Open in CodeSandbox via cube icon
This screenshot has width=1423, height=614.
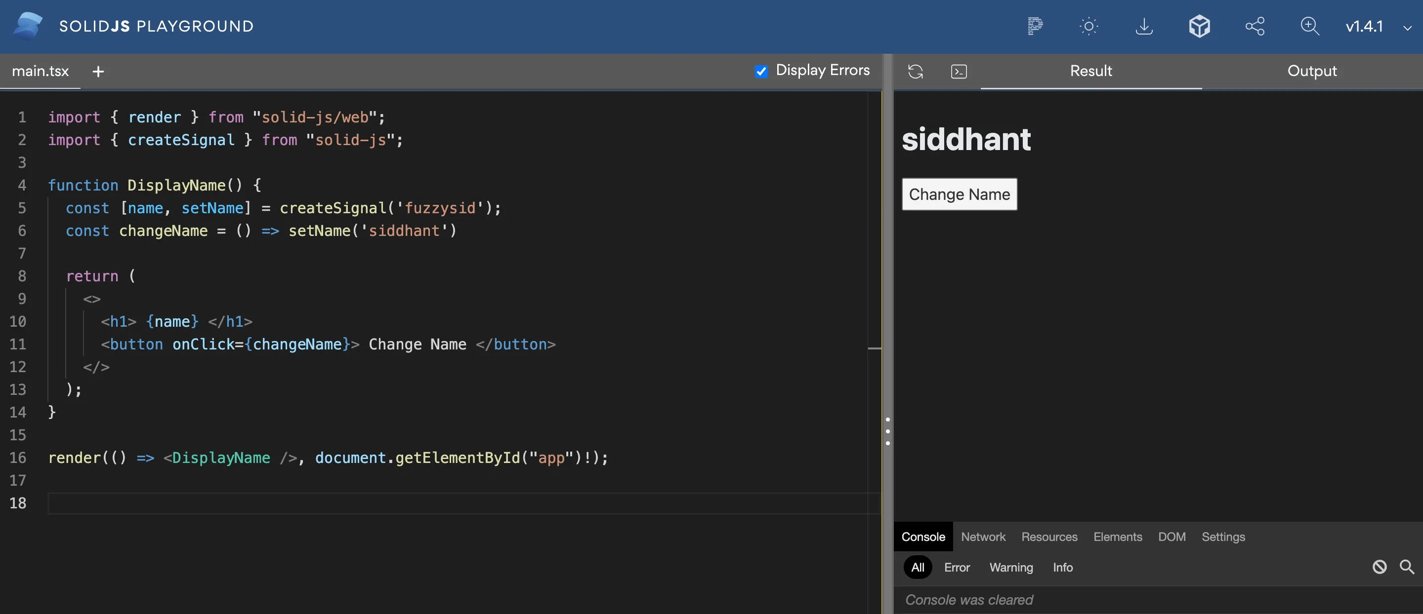pos(1199,26)
